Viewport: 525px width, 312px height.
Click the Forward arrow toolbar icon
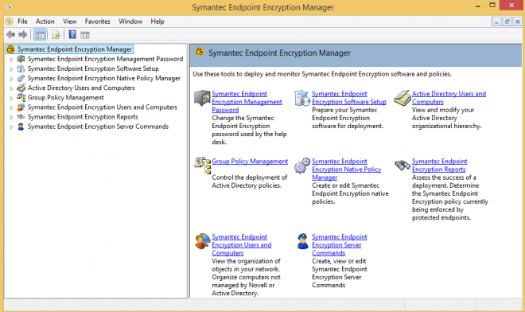click(23, 34)
